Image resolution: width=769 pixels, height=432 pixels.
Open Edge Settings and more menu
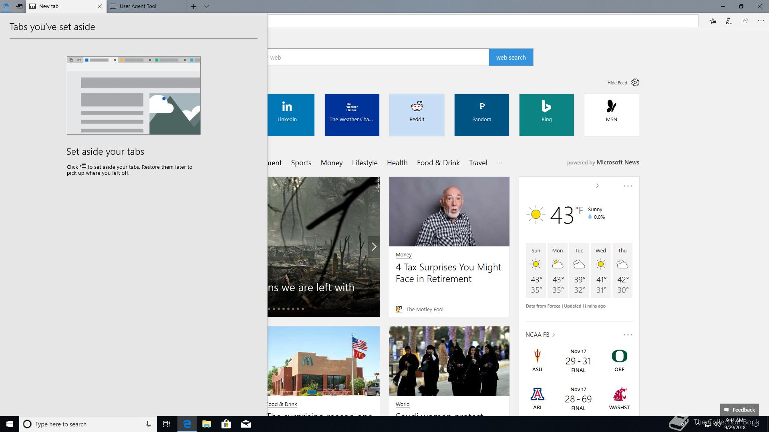(x=761, y=21)
